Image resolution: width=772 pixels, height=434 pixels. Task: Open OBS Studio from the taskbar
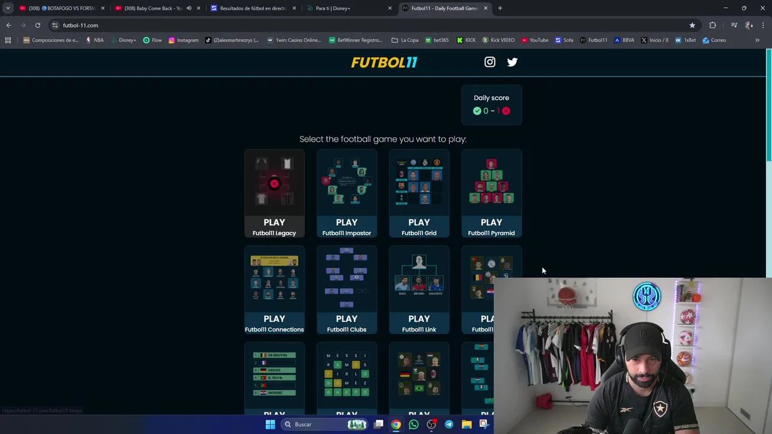[x=431, y=424]
